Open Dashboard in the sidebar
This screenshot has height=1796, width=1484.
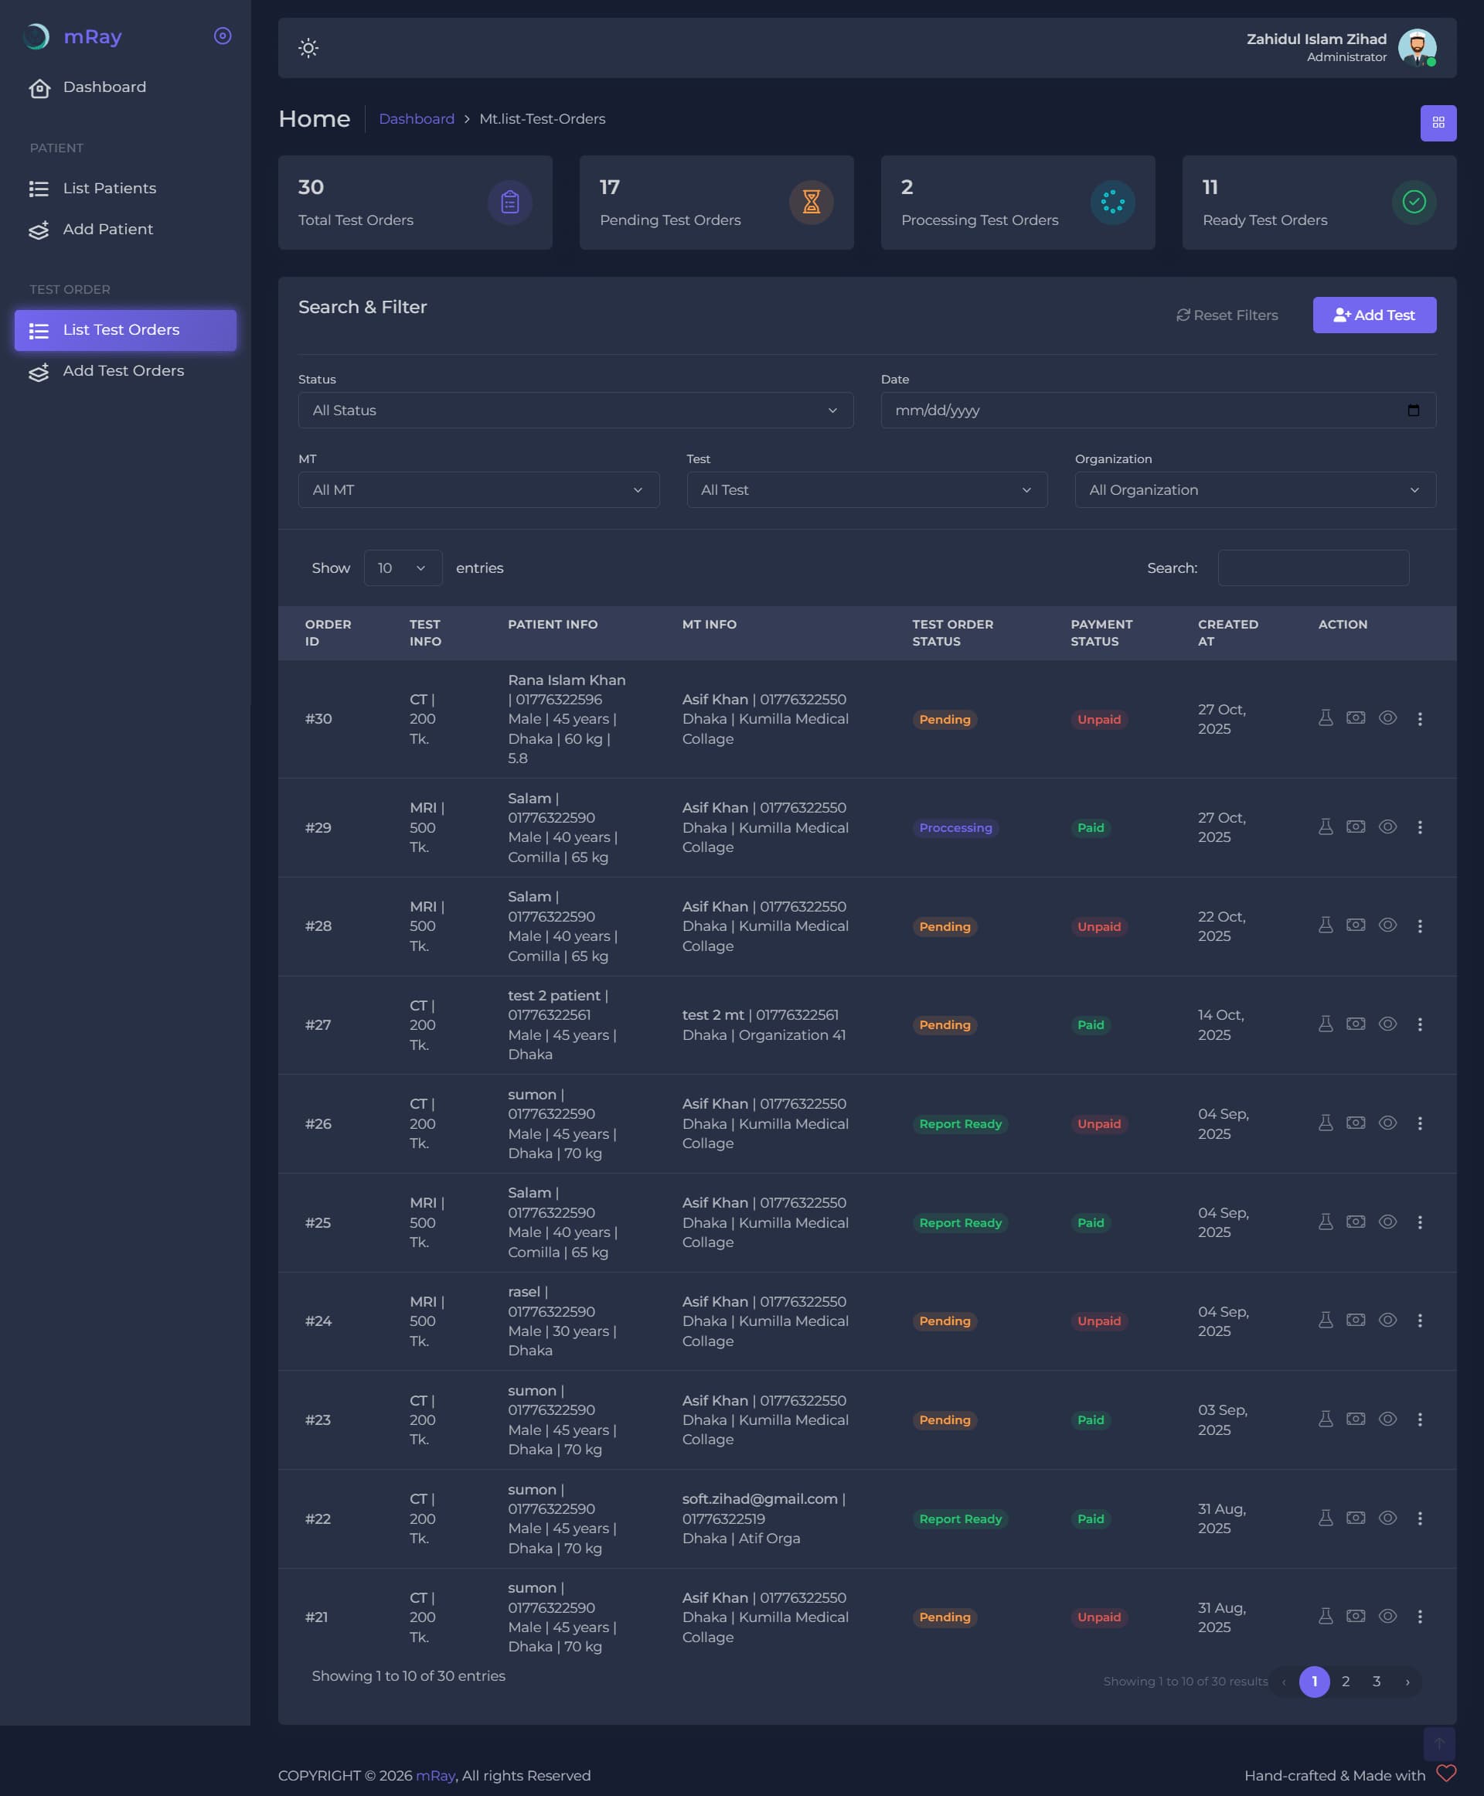pyautogui.click(x=124, y=87)
